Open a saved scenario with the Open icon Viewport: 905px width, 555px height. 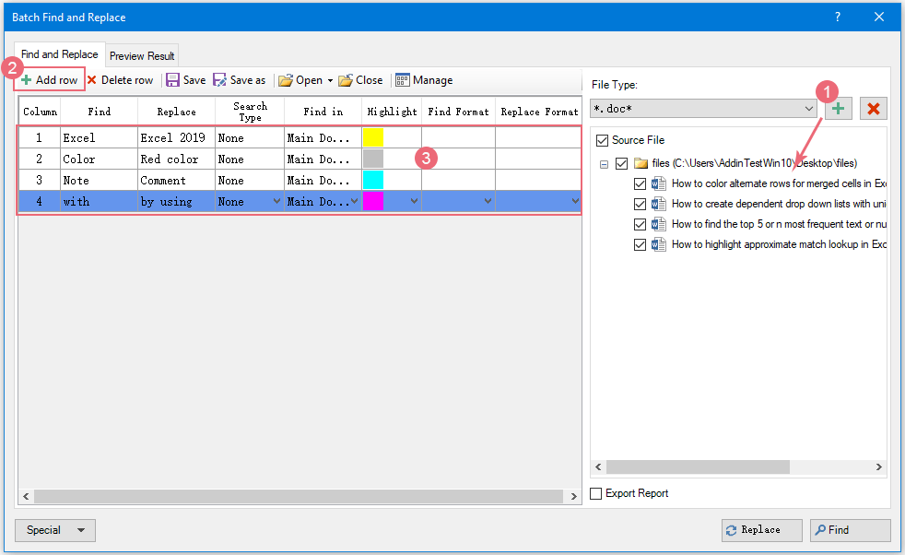coord(284,79)
